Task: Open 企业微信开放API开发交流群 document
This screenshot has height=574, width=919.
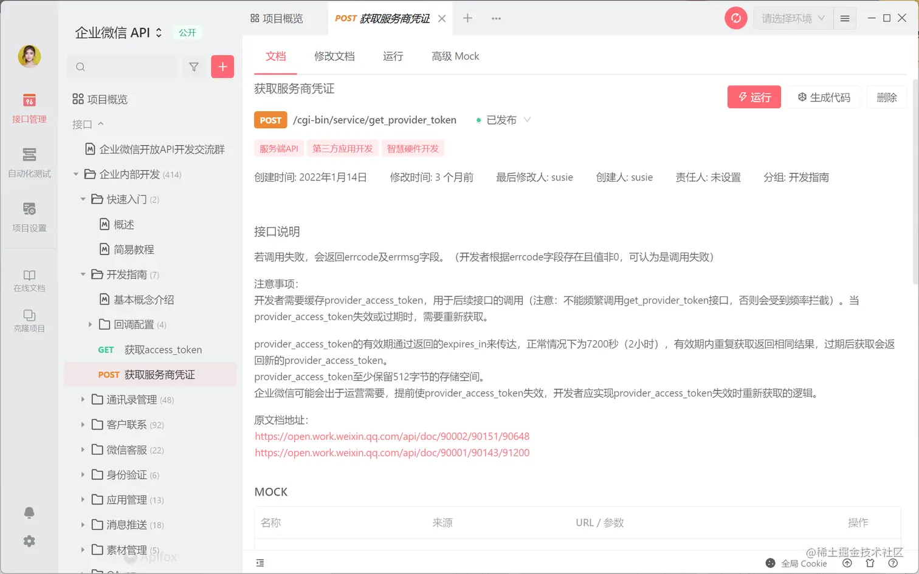Action: 155,149
